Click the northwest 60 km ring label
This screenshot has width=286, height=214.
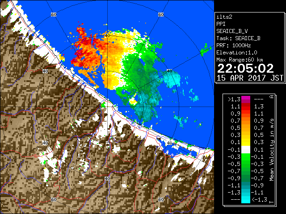[x=54, y=14]
